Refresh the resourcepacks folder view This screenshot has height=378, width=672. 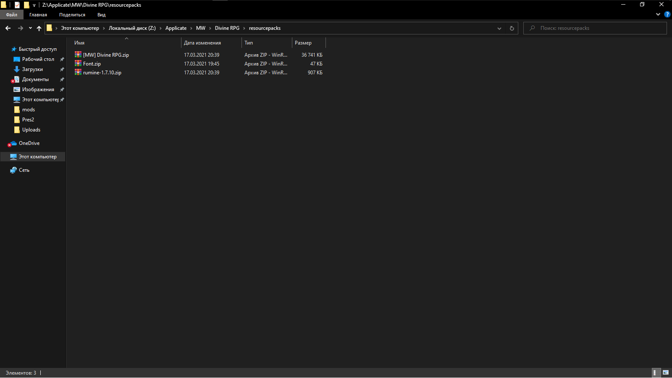(x=512, y=28)
